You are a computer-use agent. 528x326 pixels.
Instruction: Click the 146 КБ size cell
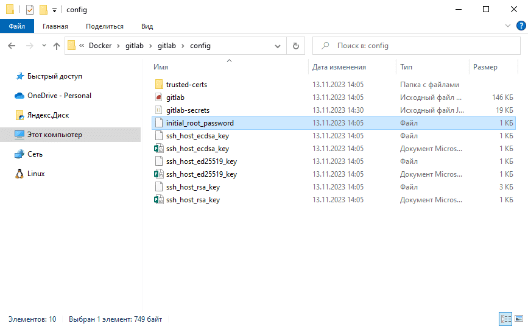click(502, 97)
